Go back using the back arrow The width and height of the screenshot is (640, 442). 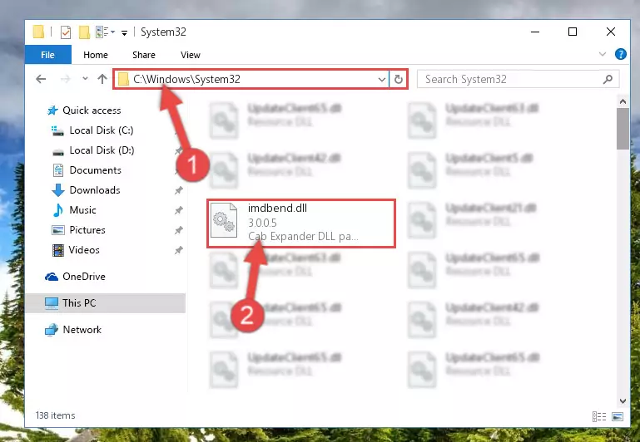click(x=41, y=79)
